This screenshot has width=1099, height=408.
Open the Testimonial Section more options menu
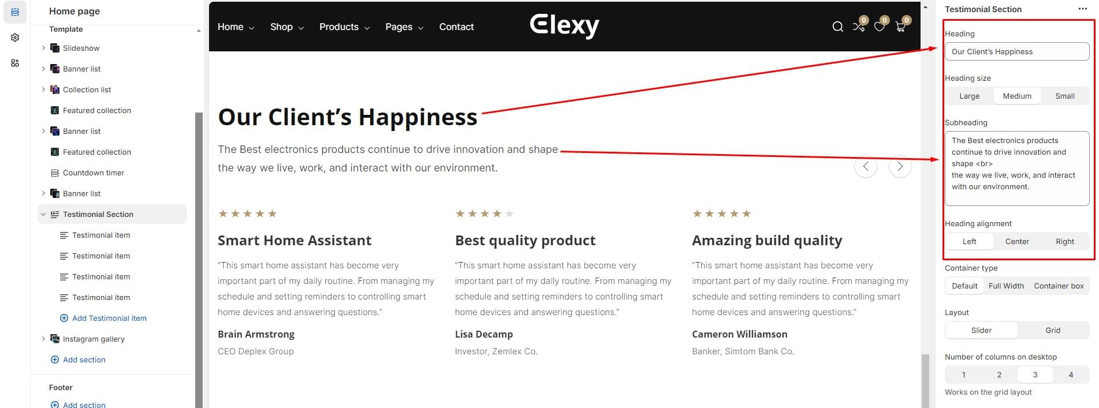(x=1082, y=9)
